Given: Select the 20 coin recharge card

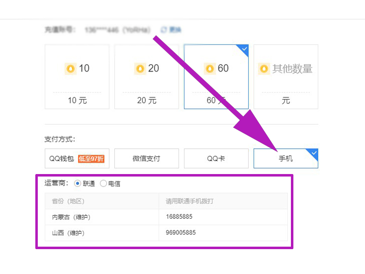Looking at the screenshot, I should pos(146,77).
